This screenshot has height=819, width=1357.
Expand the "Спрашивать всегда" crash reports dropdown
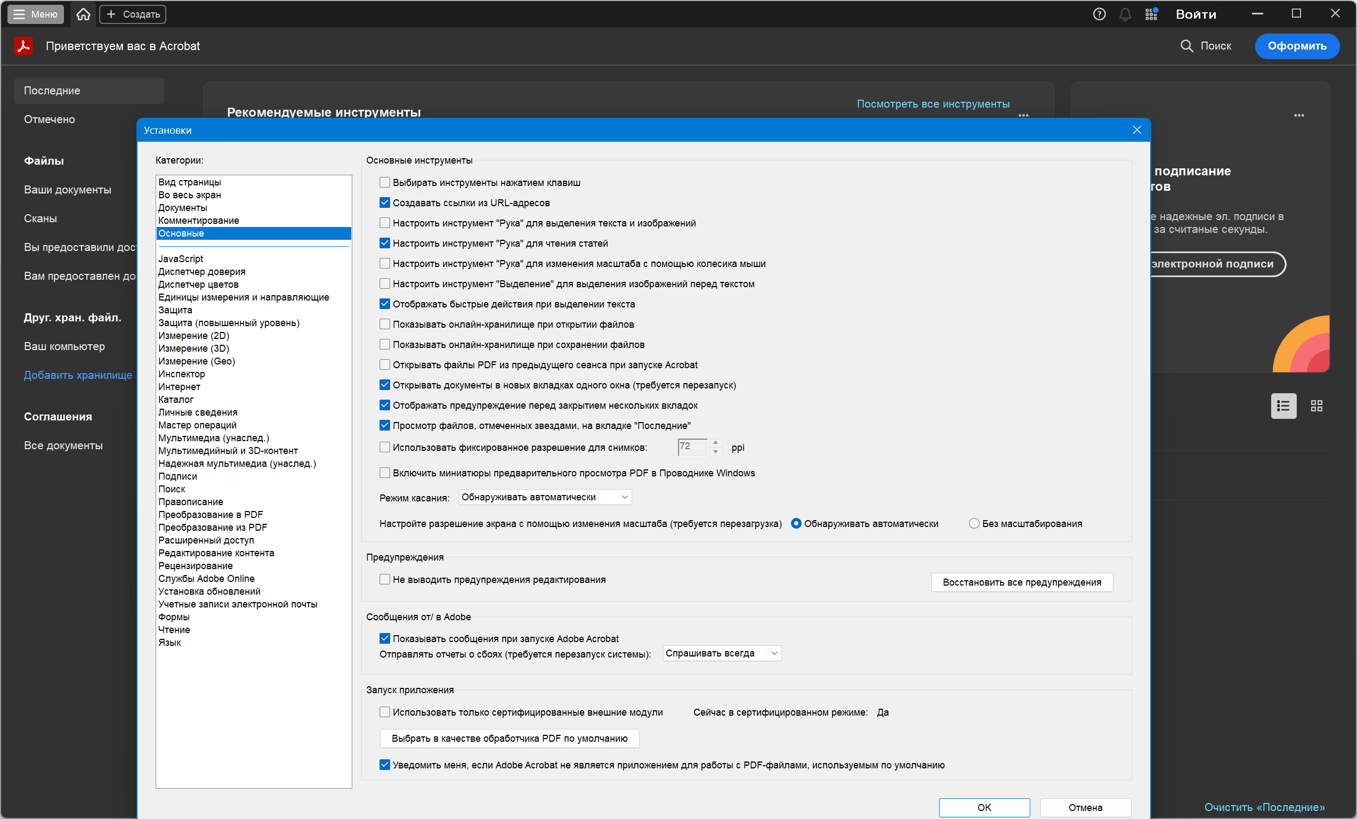(x=722, y=653)
